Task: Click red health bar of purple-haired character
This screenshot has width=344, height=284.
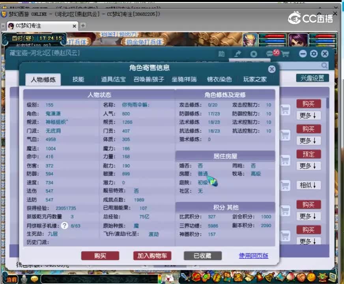Action: 323,36
